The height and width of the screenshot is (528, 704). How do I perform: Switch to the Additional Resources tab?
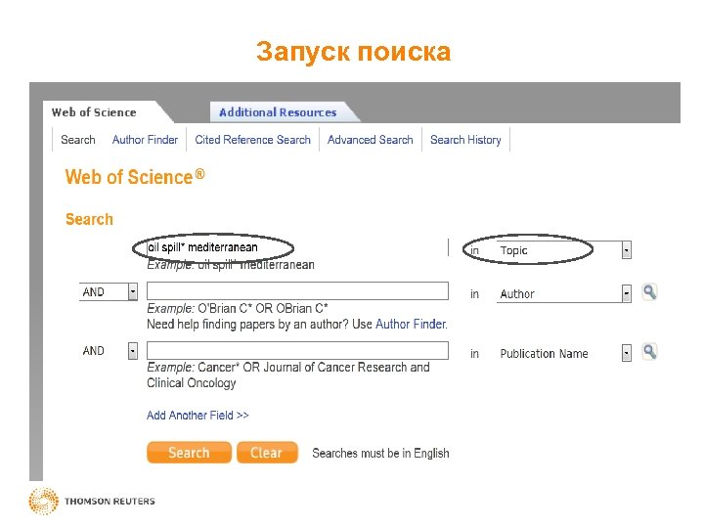pyautogui.click(x=278, y=112)
